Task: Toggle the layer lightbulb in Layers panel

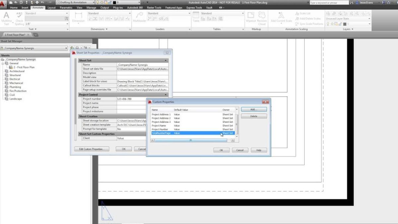Action: click(328, 24)
